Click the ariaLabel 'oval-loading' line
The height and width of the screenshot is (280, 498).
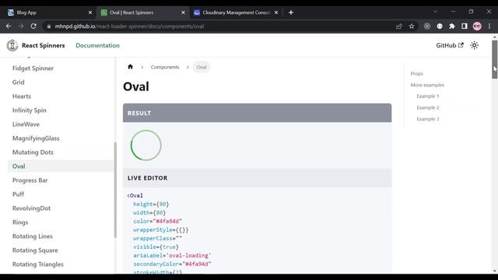coord(172,255)
